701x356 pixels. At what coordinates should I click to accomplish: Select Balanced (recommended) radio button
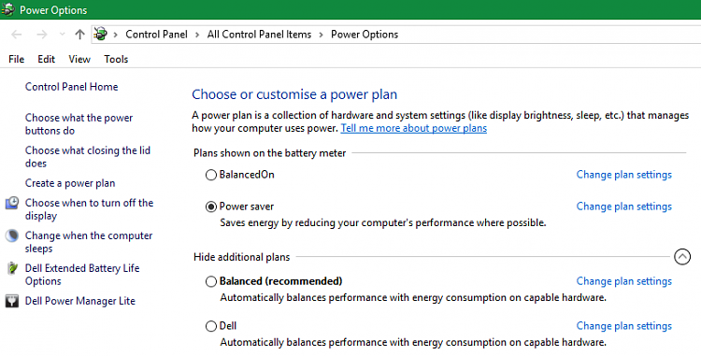tap(211, 281)
